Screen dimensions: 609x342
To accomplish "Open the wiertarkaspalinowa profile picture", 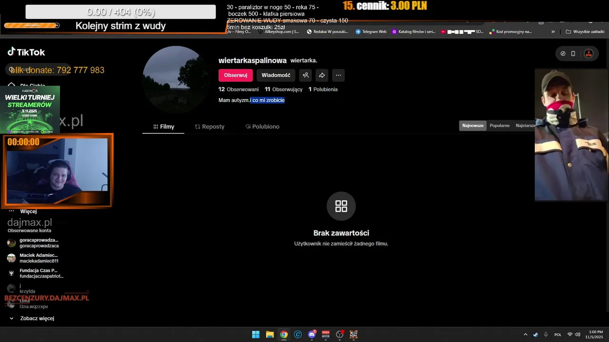I will tap(176, 79).
